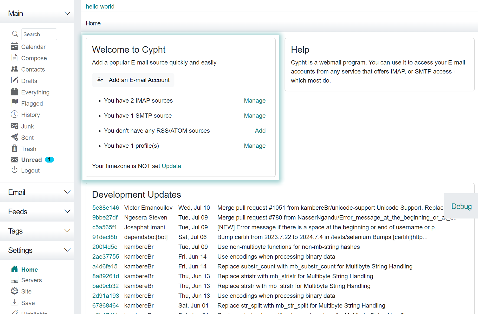Image resolution: width=478 pixels, height=314 pixels.
Task: Open the Unread messages entry
Action: pos(31,160)
